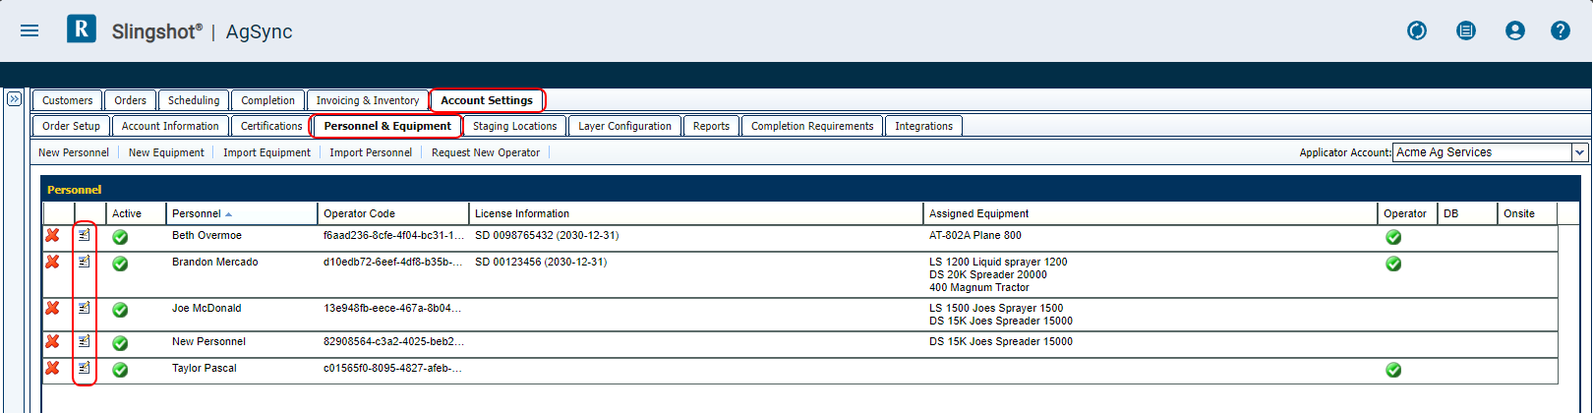Open the Reports sub-tab
This screenshot has width=1593, height=413.
click(x=711, y=126)
